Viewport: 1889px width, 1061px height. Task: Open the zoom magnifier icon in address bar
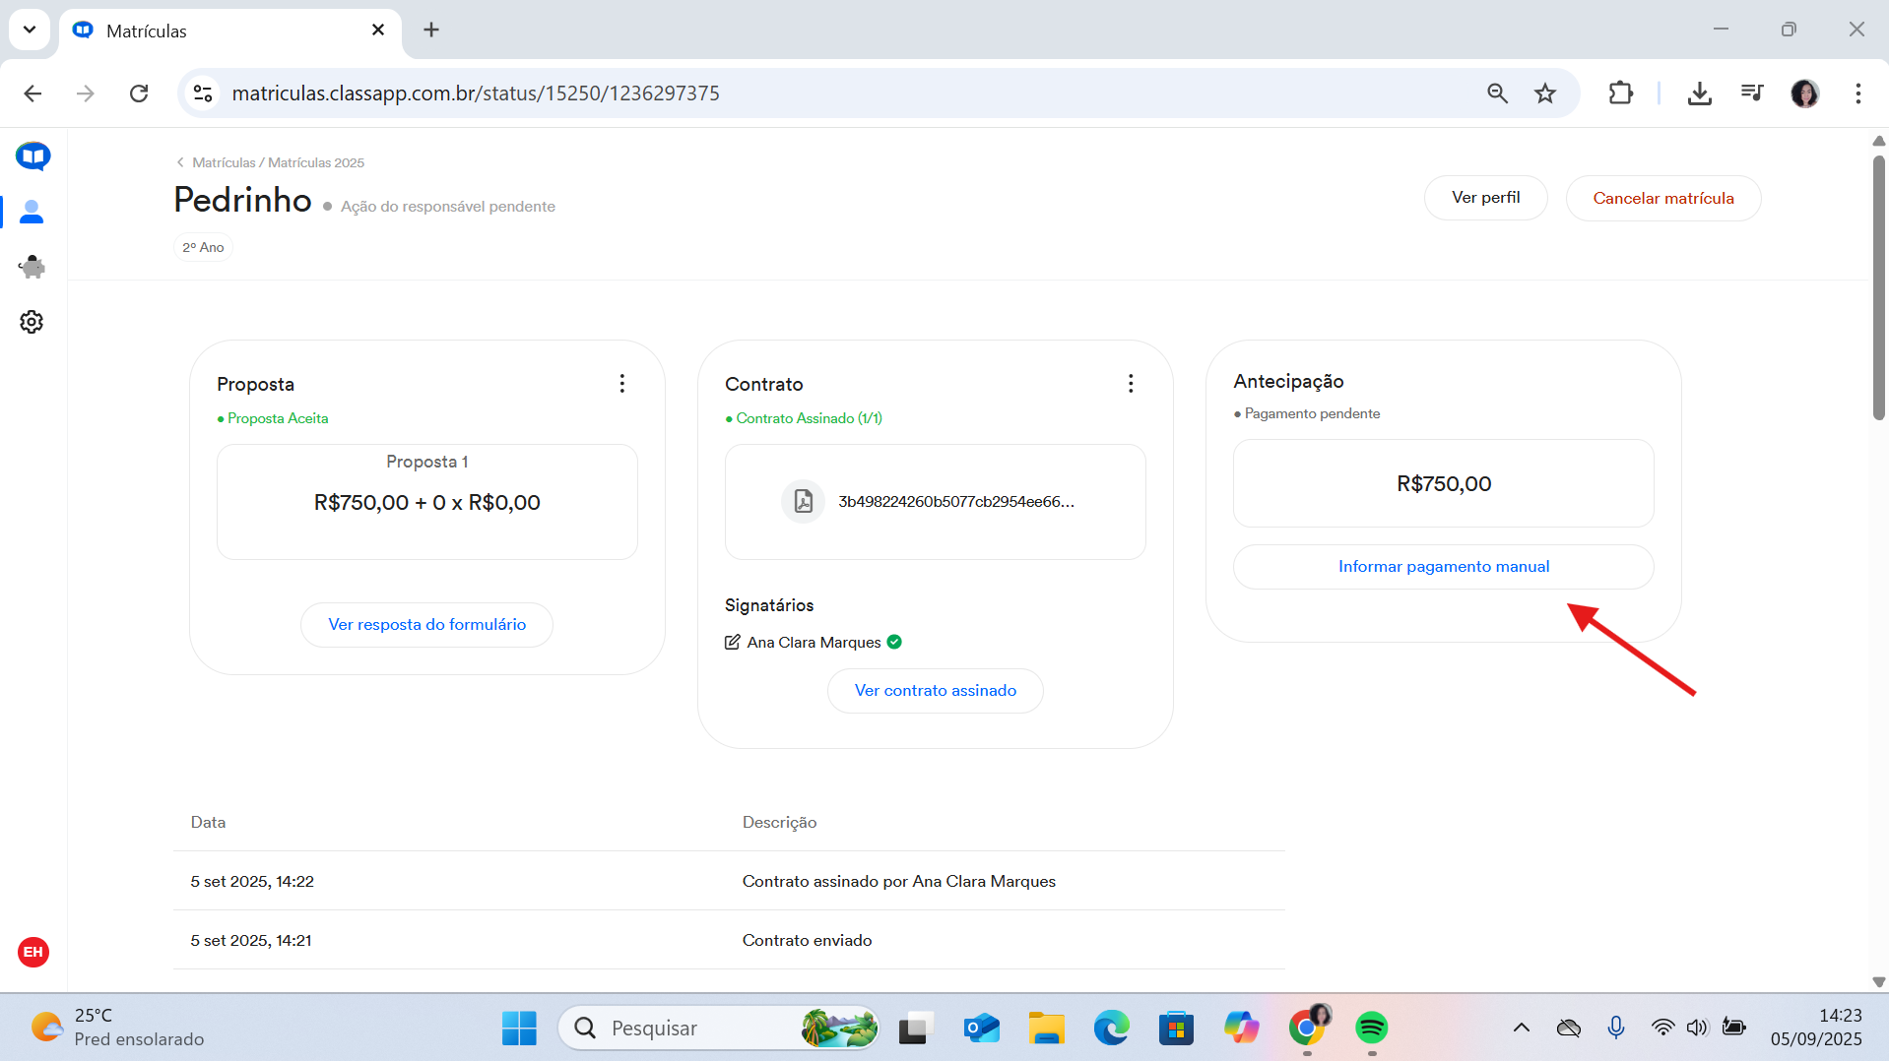[1497, 94]
